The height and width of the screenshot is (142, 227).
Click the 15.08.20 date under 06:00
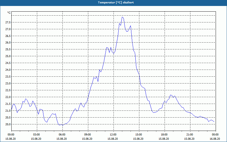point(62,139)
